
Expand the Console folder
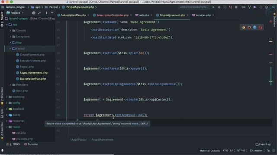click(10, 31)
